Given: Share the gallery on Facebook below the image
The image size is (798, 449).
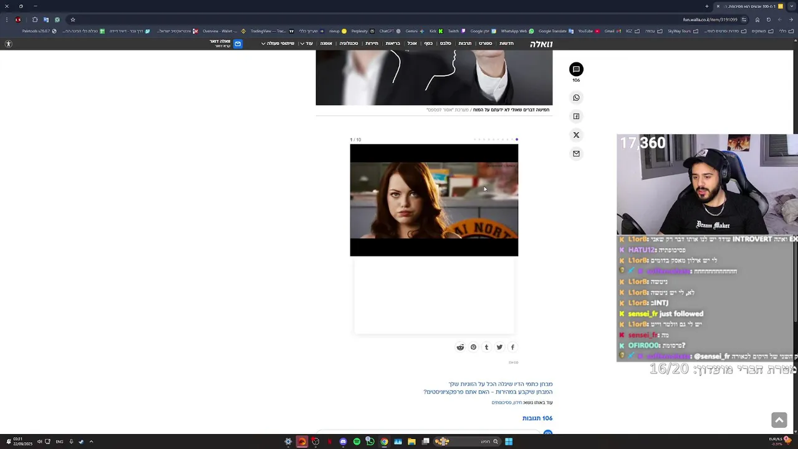Looking at the screenshot, I should pos(512,347).
